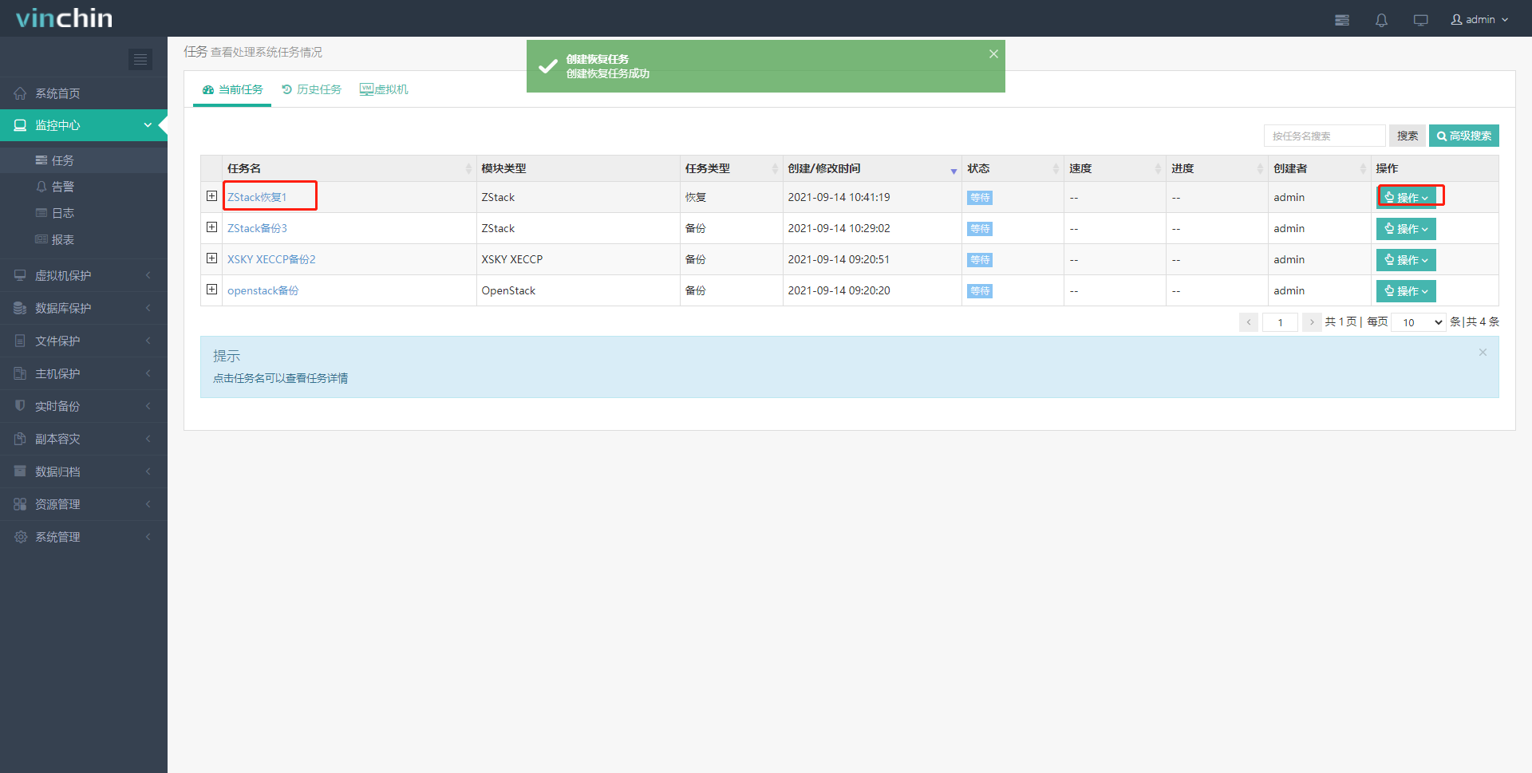Open 日志 submenu item
1532x773 pixels.
(x=84, y=213)
